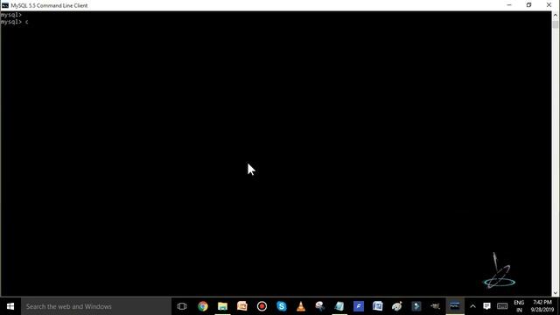The height and width of the screenshot is (315, 560).
Task: Click the console scrollbar down arrow
Action: point(556,293)
